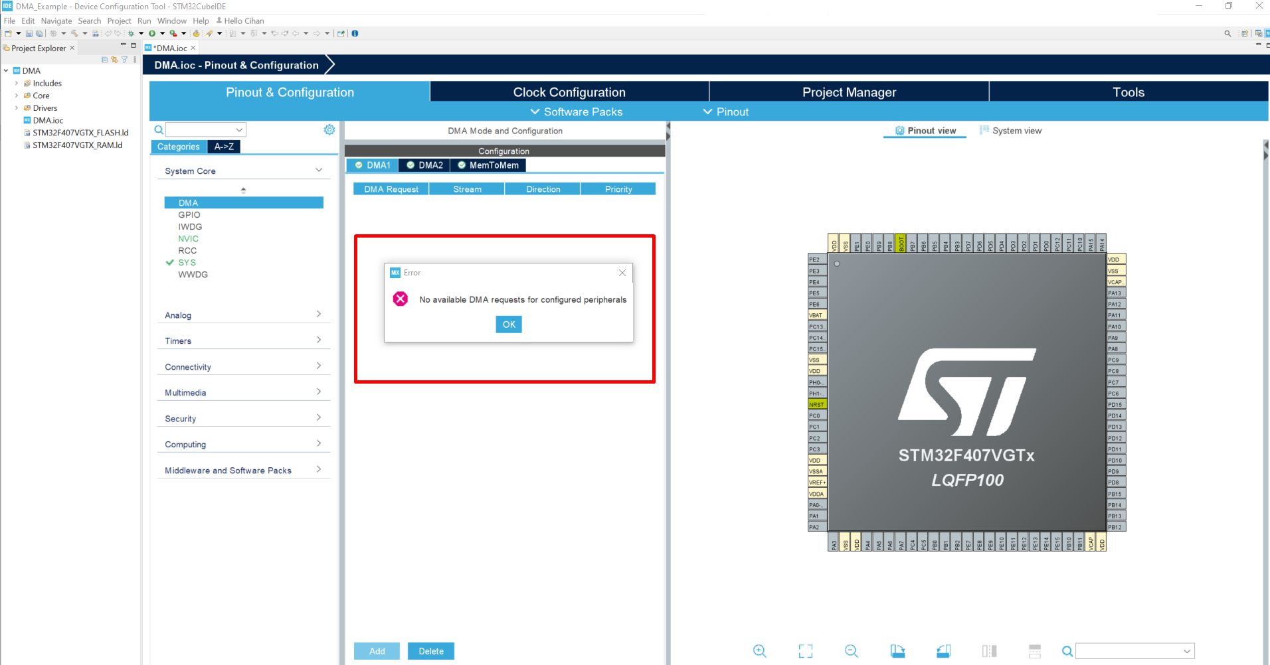Screen dimensions: 1270x665
Task: Open the Project menu
Action: 119,21
